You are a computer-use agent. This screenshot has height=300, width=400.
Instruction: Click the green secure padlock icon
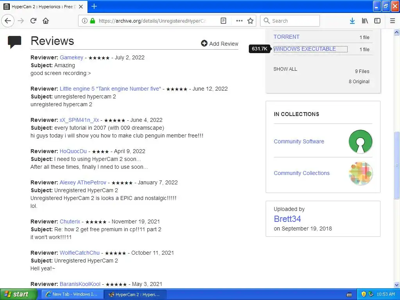(93, 21)
